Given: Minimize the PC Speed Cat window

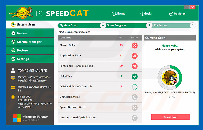Looking at the screenshot, I should (x=187, y=8).
